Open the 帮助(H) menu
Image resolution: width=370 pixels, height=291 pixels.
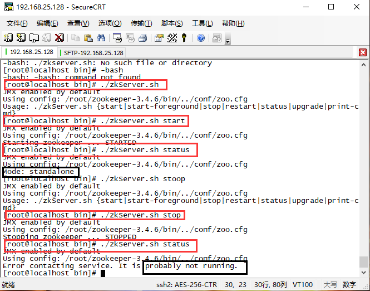pyautogui.click(x=233, y=23)
